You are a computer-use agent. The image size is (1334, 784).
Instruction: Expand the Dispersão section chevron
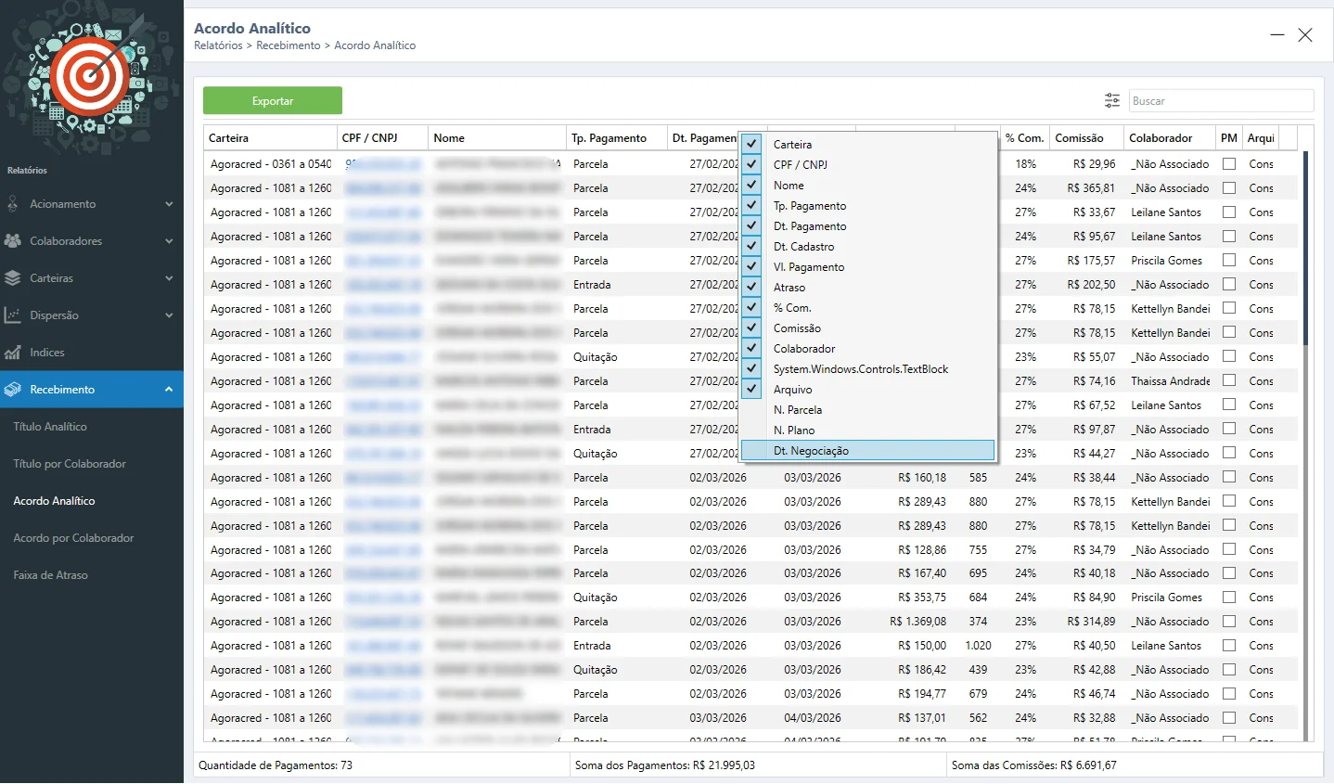(x=169, y=315)
